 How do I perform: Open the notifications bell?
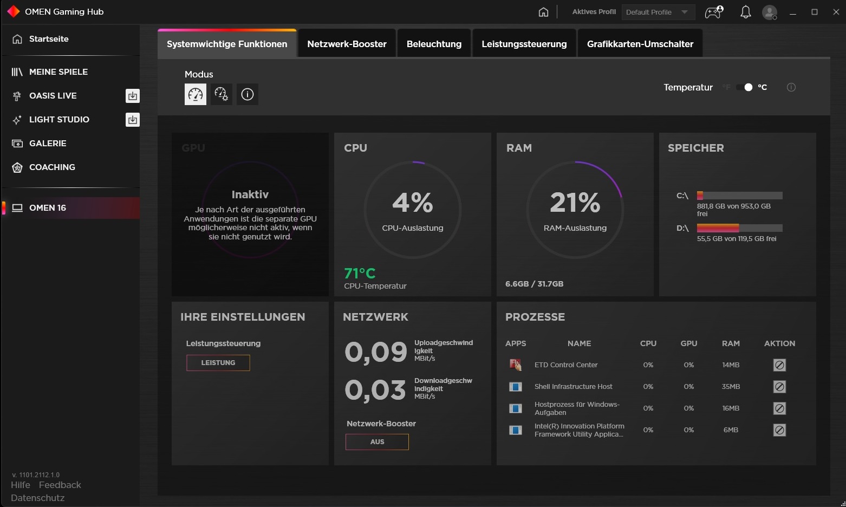(746, 12)
